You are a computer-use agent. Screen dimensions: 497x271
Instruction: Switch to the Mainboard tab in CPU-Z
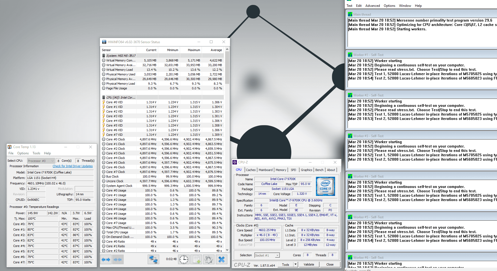coord(266,170)
